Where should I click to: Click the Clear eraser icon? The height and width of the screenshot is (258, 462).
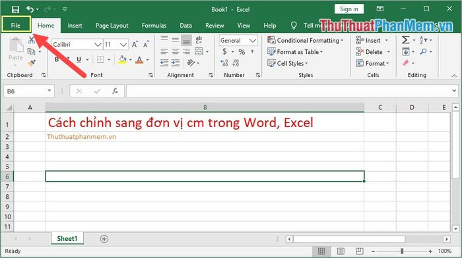pos(405,63)
